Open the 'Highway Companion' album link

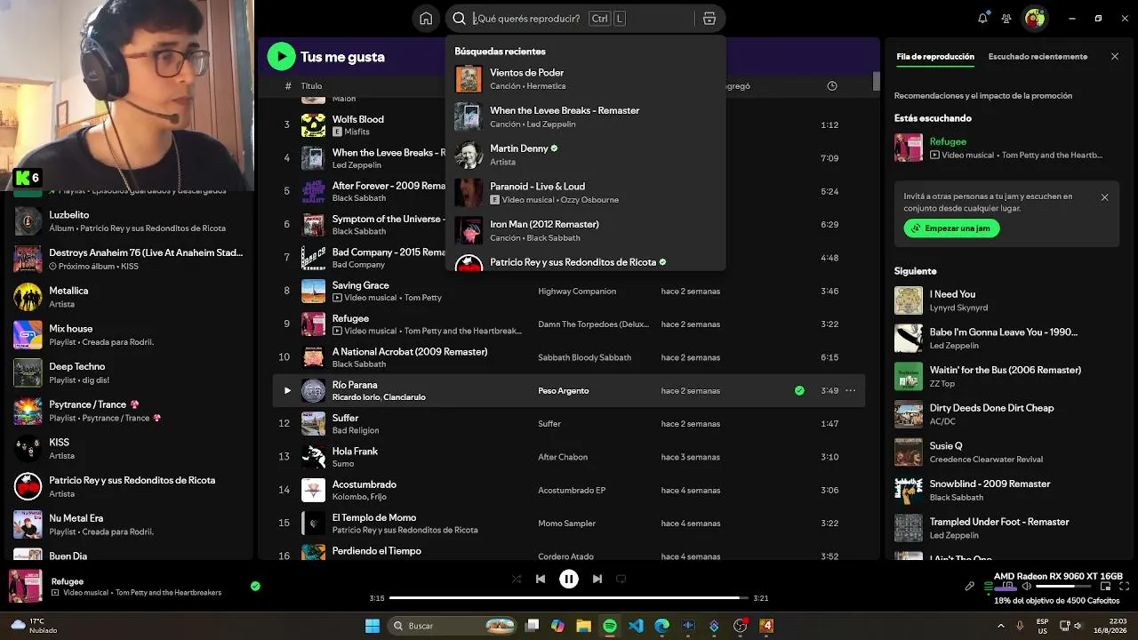pyautogui.click(x=577, y=292)
